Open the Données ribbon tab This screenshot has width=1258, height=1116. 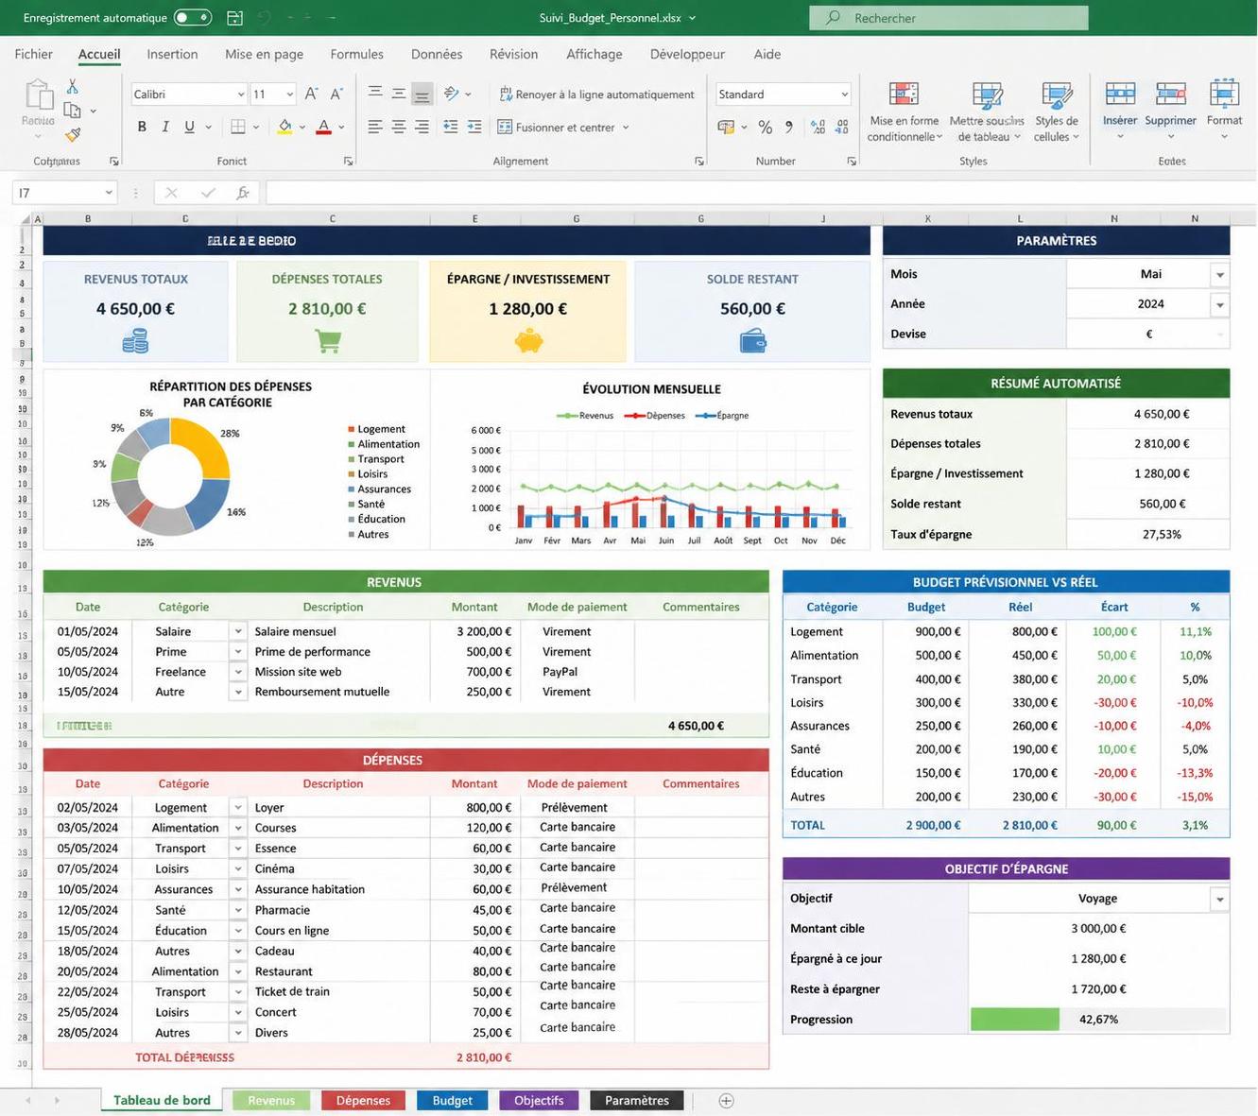click(x=437, y=54)
